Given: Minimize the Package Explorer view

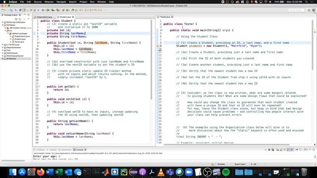Looking at the screenshot, I should [x=25, y=15].
